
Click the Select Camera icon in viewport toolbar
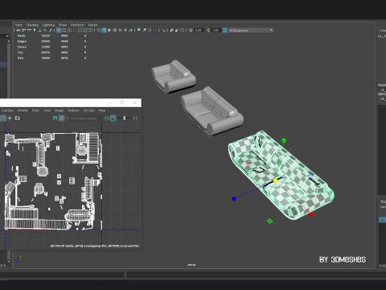pyautogui.click(x=18, y=31)
